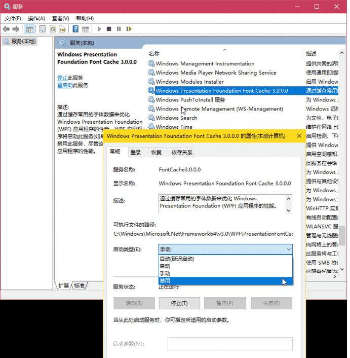
Task: Choose 手动 from startup type list
Action: 225,273
